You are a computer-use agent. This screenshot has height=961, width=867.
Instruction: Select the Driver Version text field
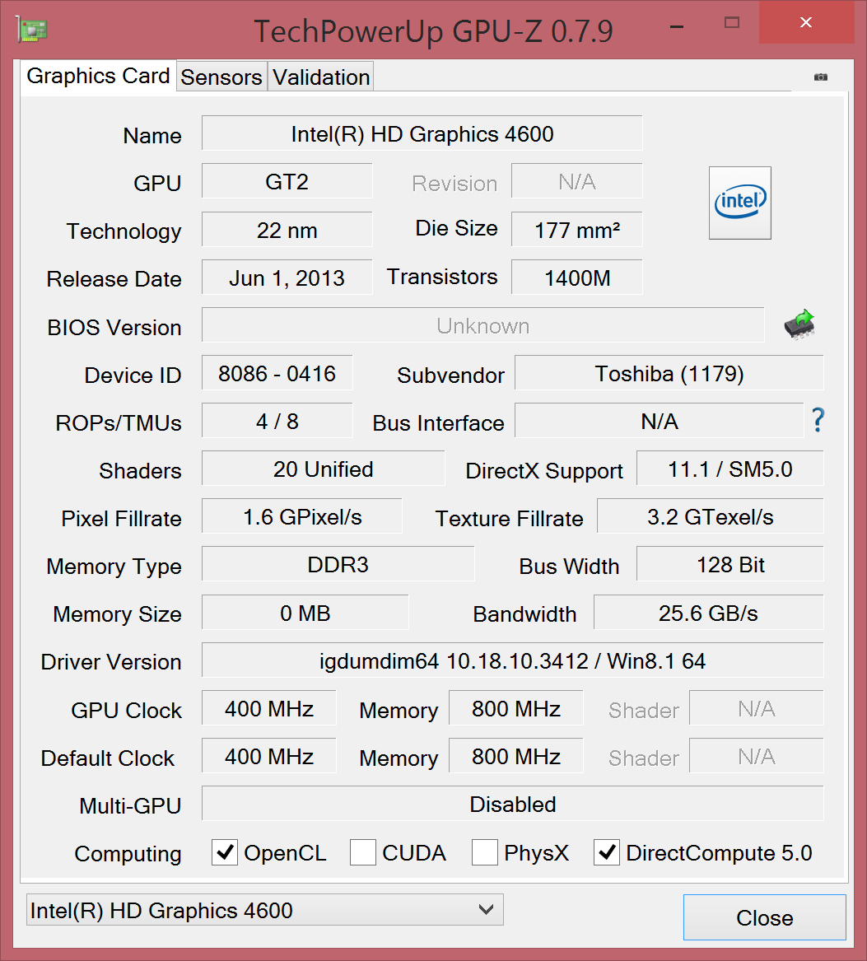pyautogui.click(x=512, y=660)
